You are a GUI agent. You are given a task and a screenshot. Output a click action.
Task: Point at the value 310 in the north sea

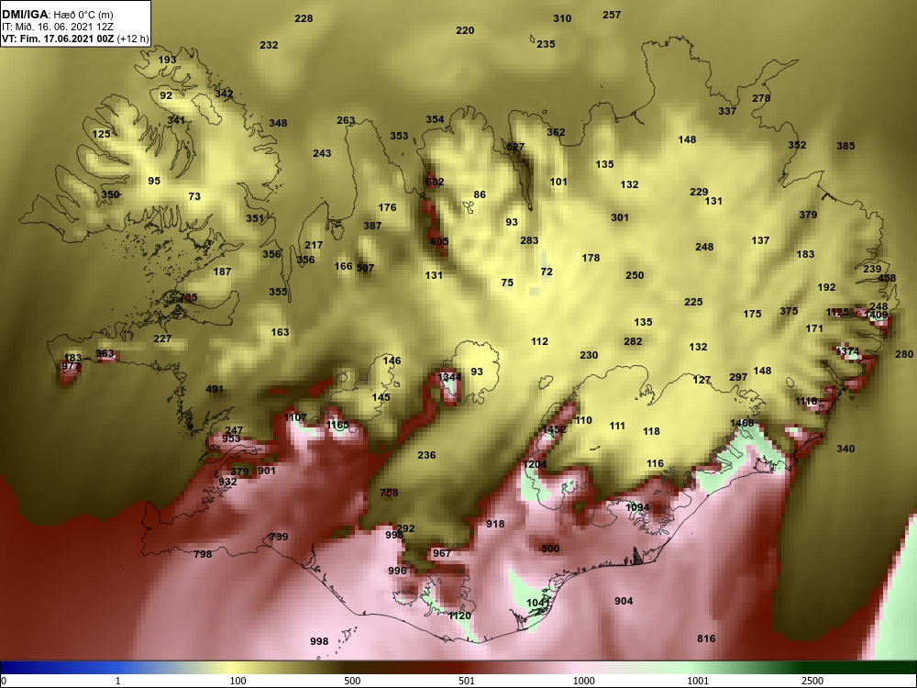tap(562, 18)
